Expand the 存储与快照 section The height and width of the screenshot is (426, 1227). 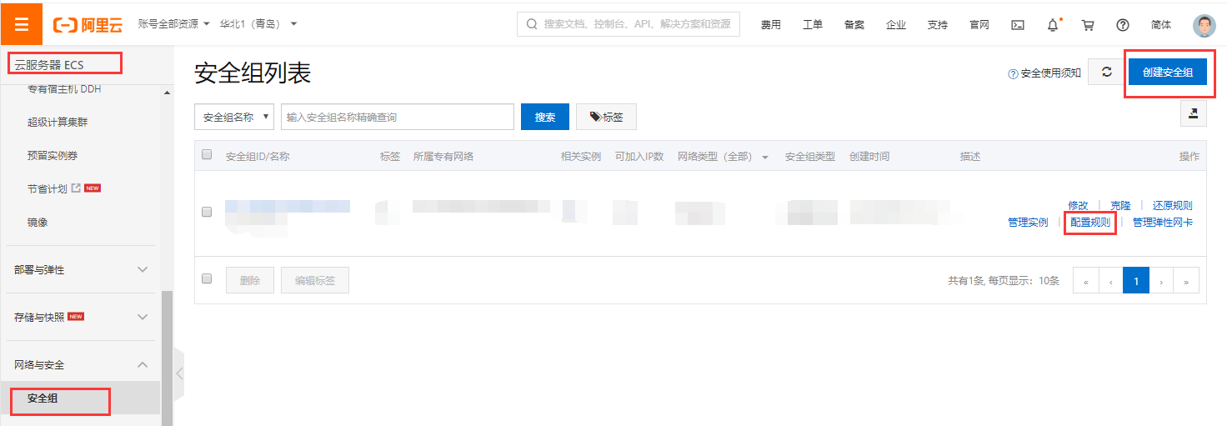click(80, 317)
